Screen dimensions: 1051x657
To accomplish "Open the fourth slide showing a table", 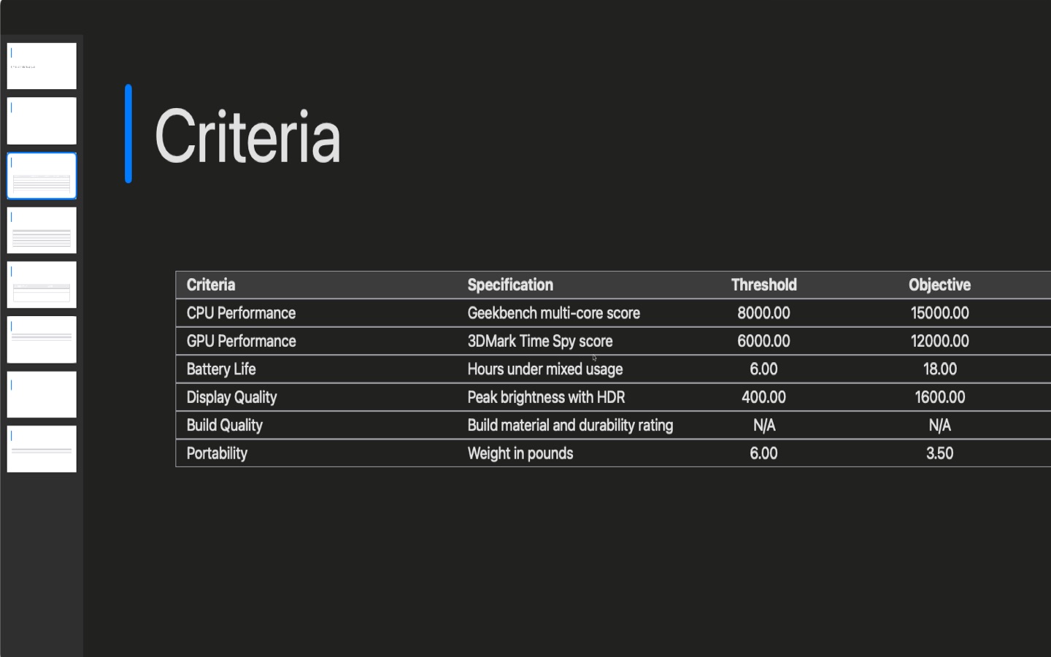I will click(x=41, y=230).
